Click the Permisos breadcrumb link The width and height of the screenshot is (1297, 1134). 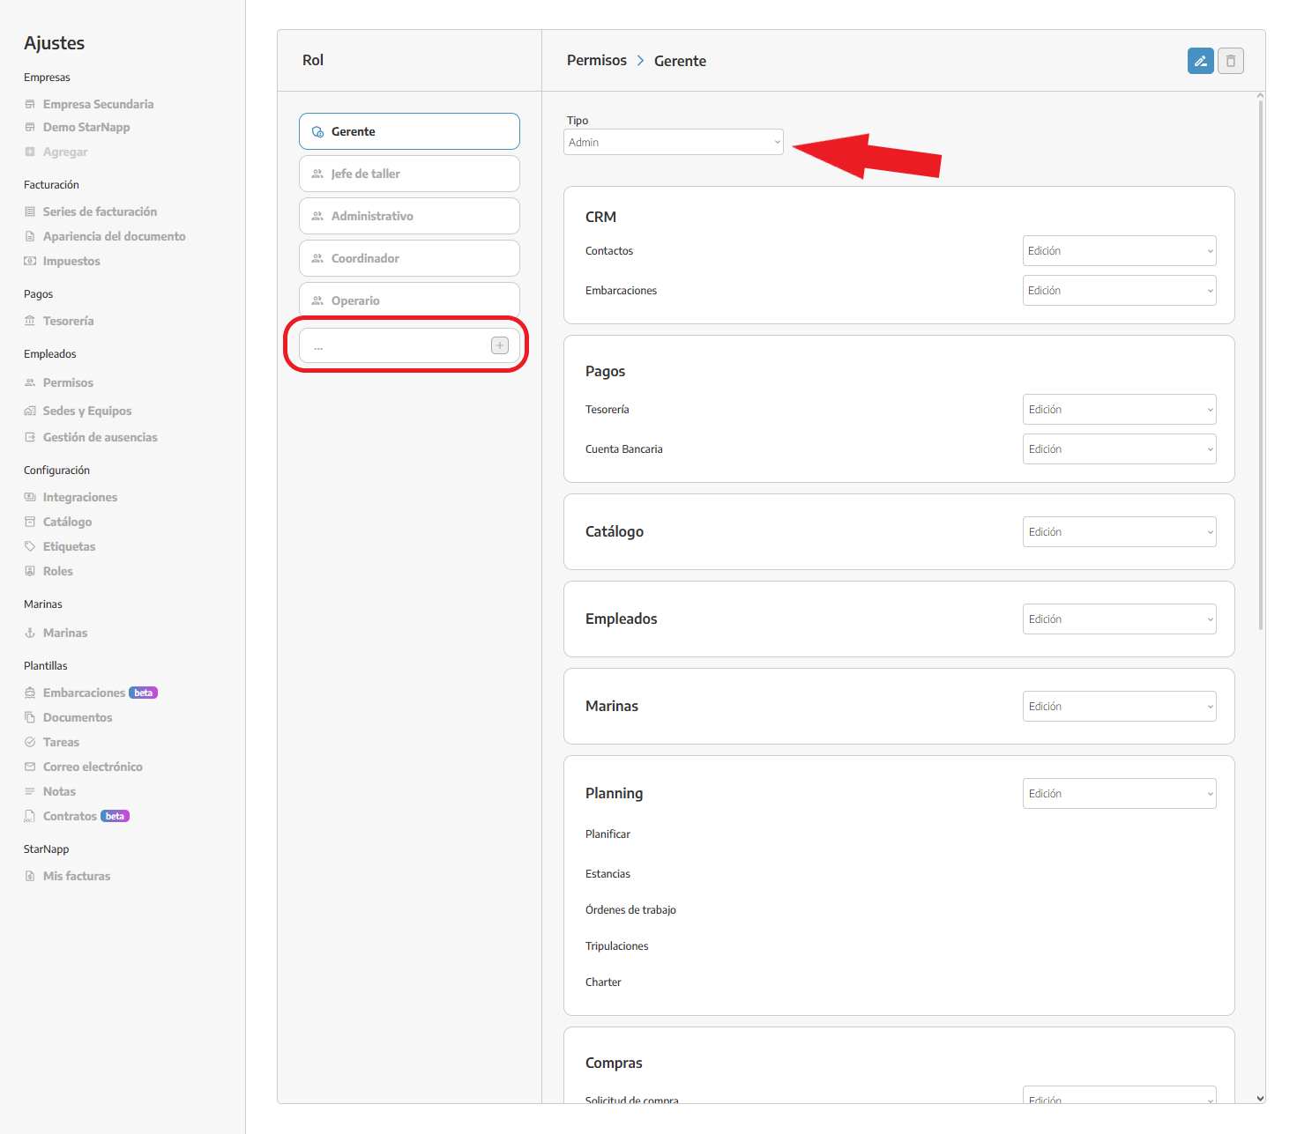(x=597, y=61)
